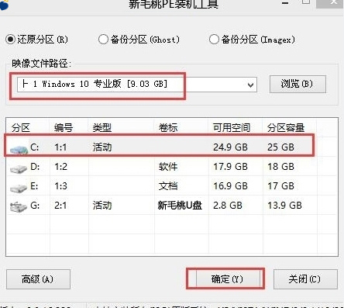Click the 关闭(C) close button
The height and width of the screenshot is (308, 344).
point(305,279)
